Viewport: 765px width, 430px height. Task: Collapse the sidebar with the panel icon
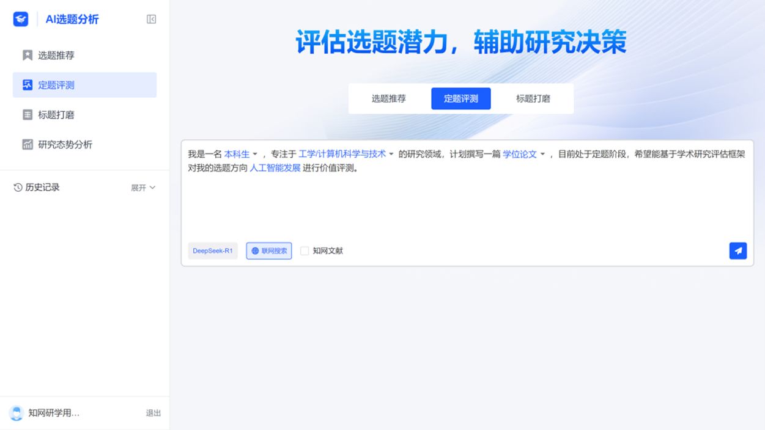[x=151, y=19]
